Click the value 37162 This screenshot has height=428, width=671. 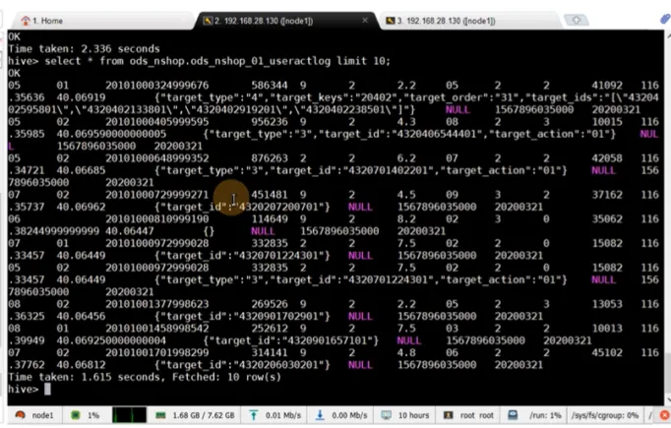(607, 195)
